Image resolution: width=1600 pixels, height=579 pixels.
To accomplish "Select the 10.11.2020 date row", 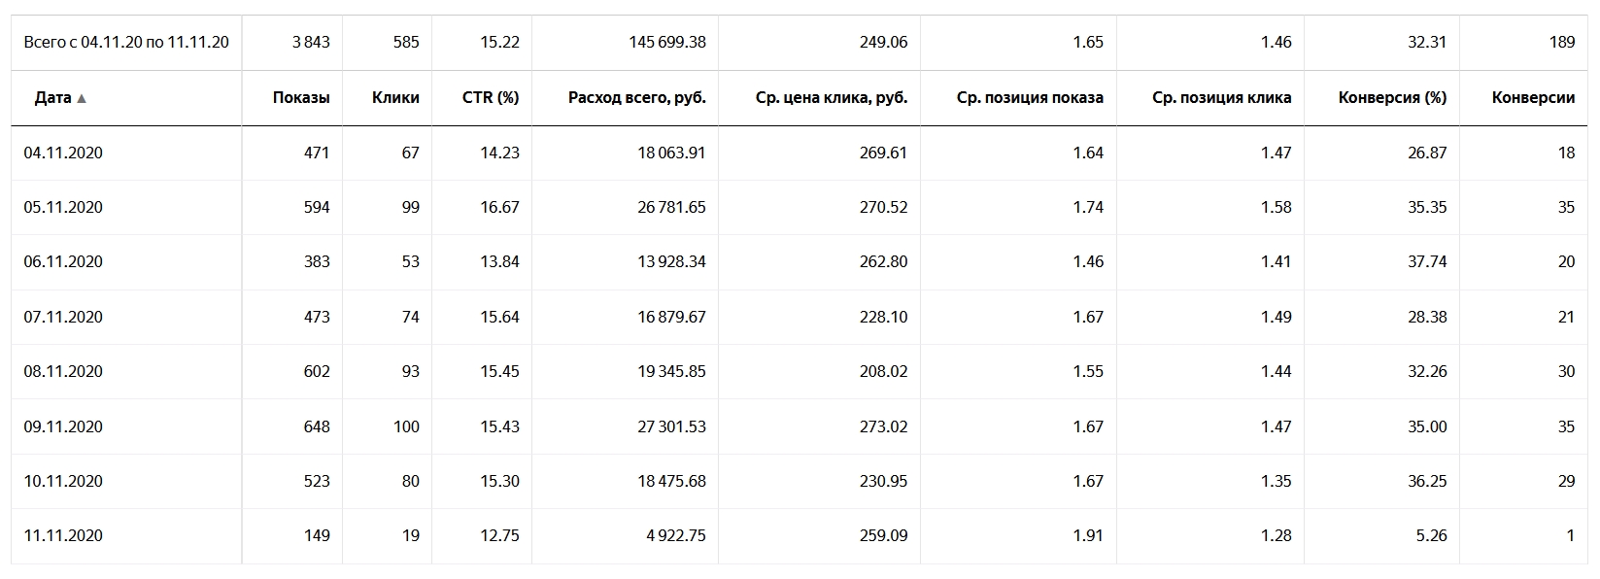I will click(x=63, y=481).
